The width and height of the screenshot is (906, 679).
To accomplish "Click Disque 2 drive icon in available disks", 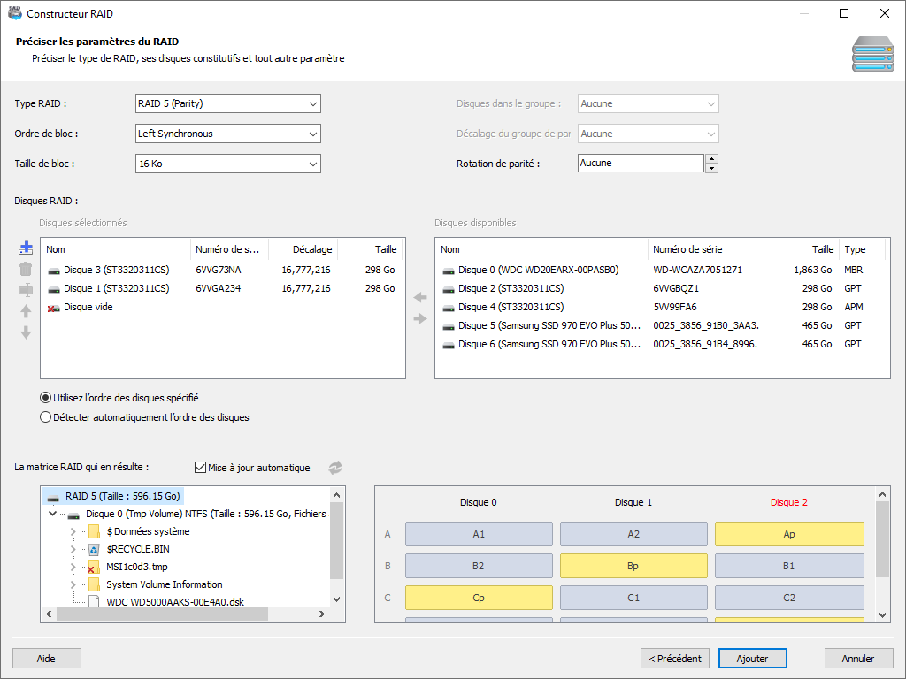I will click(449, 289).
